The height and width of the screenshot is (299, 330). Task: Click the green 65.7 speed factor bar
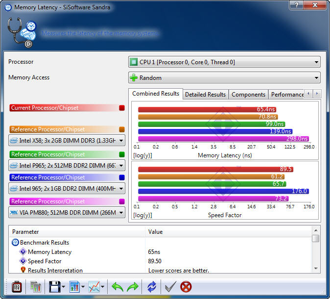pyautogui.click(x=212, y=184)
